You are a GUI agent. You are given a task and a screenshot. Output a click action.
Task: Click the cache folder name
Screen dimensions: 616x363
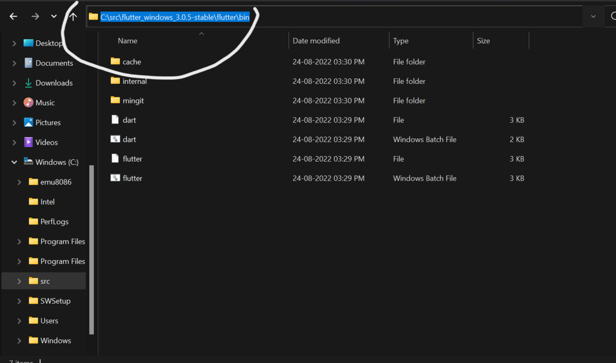pyautogui.click(x=132, y=62)
